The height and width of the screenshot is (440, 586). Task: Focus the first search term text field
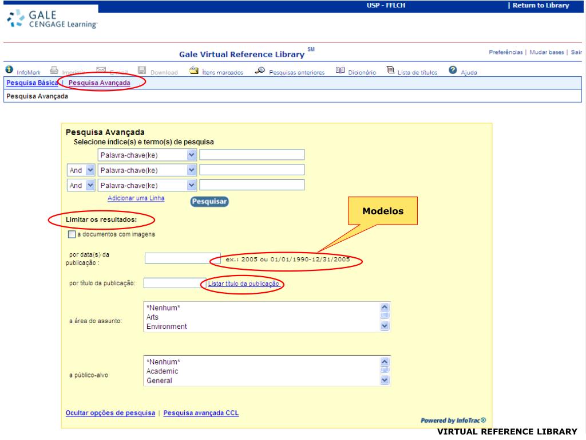coord(252,155)
